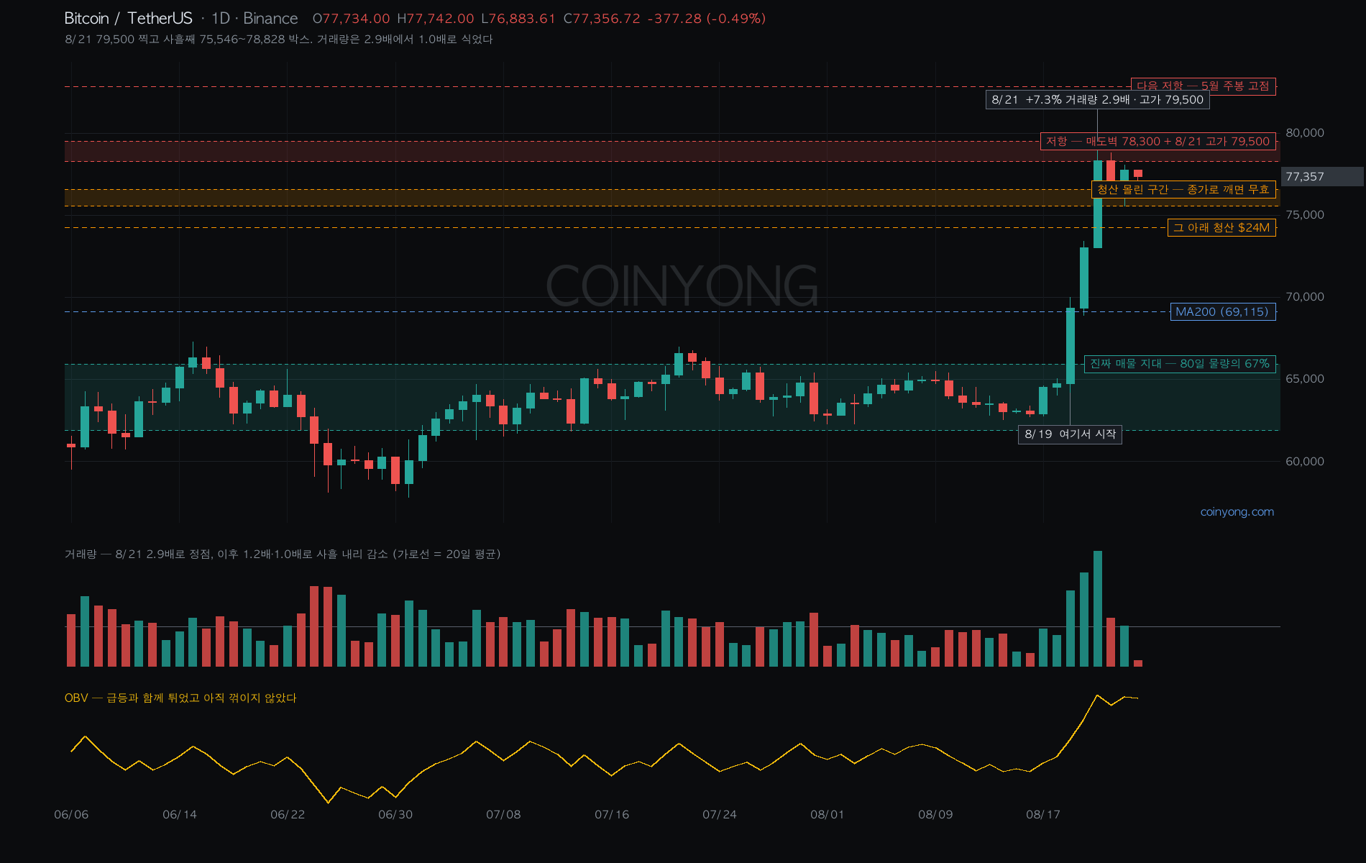Click the 06/30 date axis label

[x=395, y=815]
